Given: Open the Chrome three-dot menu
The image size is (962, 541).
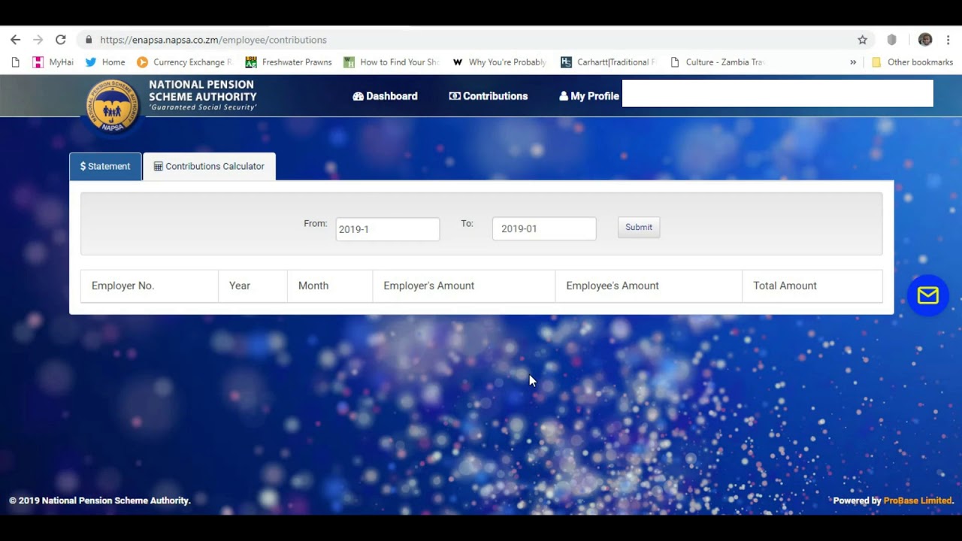Looking at the screenshot, I should (x=948, y=40).
